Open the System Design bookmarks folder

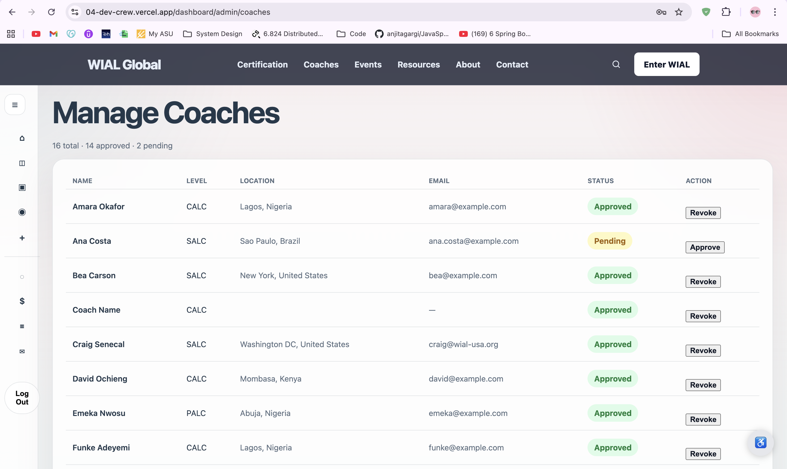tap(213, 34)
